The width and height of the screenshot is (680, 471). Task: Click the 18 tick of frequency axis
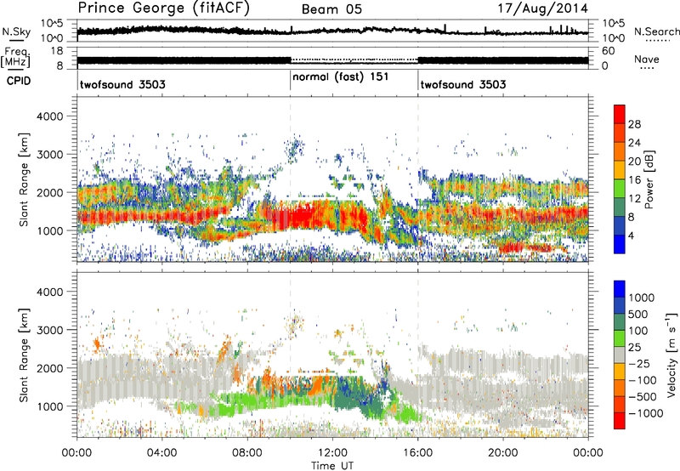pos(57,51)
